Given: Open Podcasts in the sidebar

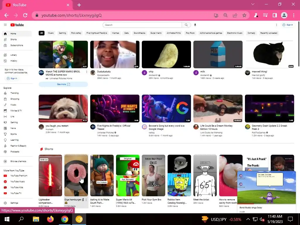Looking at the screenshot, I should pos(15,151).
